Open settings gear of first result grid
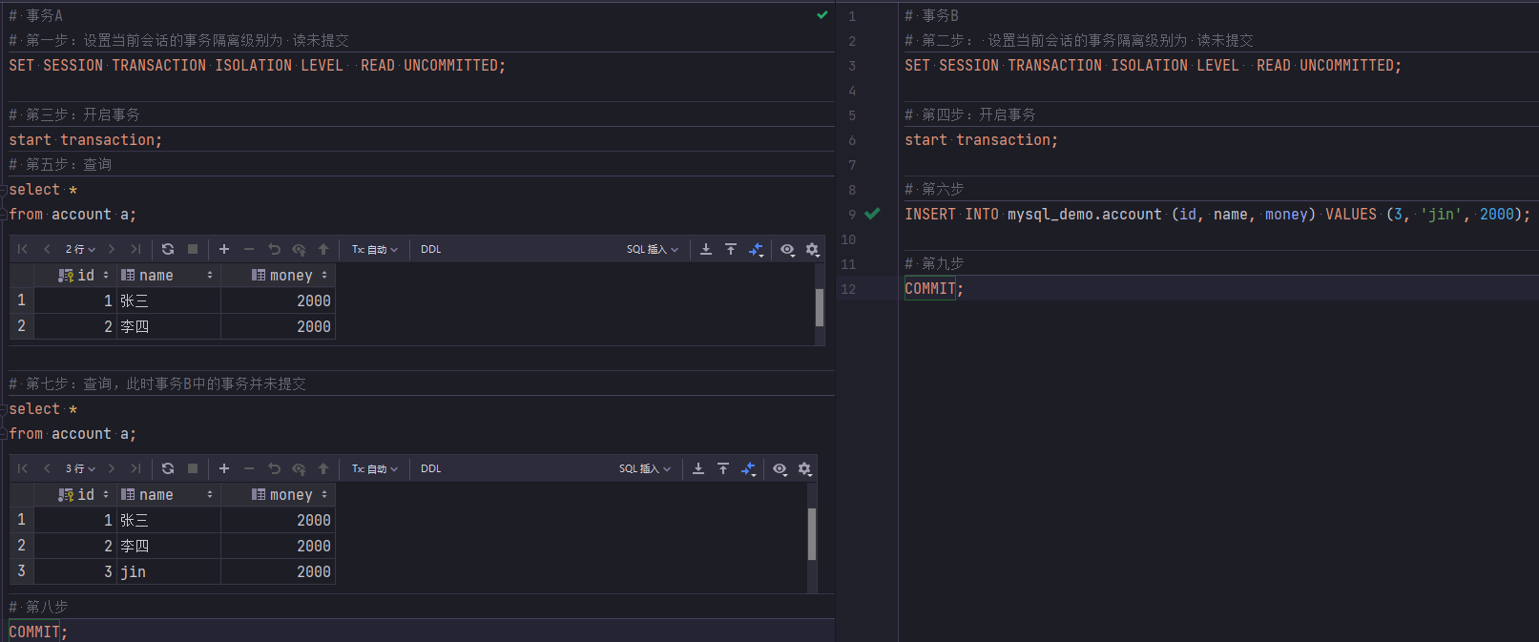 pos(813,249)
